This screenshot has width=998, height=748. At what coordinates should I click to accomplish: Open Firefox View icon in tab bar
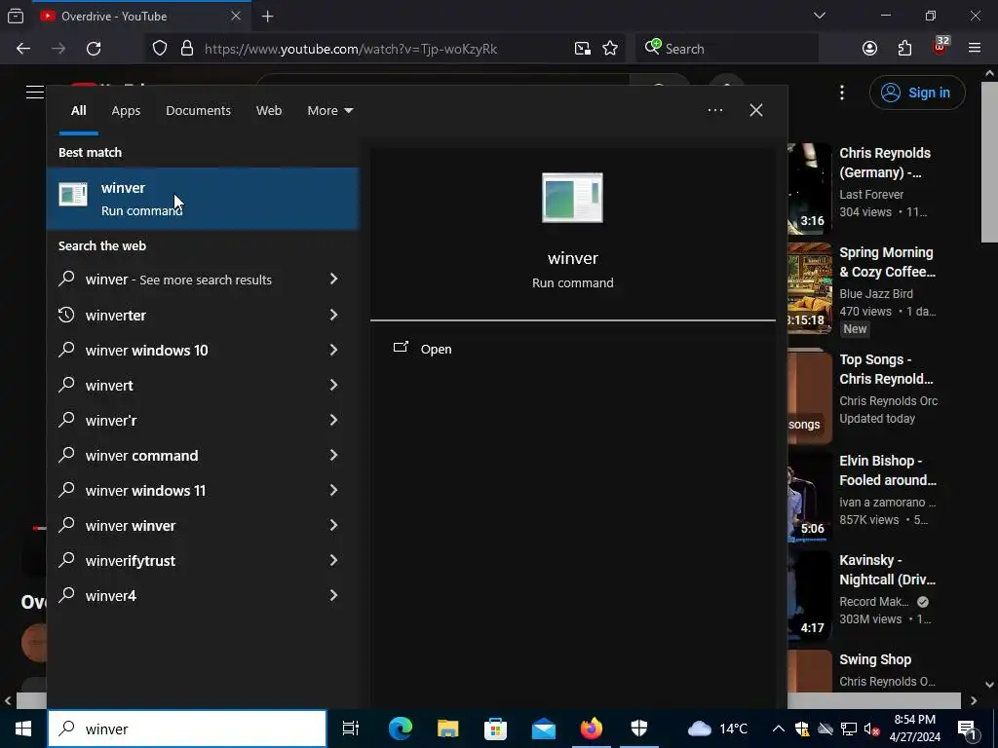click(x=16, y=16)
